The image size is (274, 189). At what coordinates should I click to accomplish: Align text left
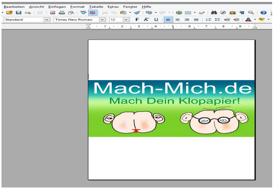point(168,20)
